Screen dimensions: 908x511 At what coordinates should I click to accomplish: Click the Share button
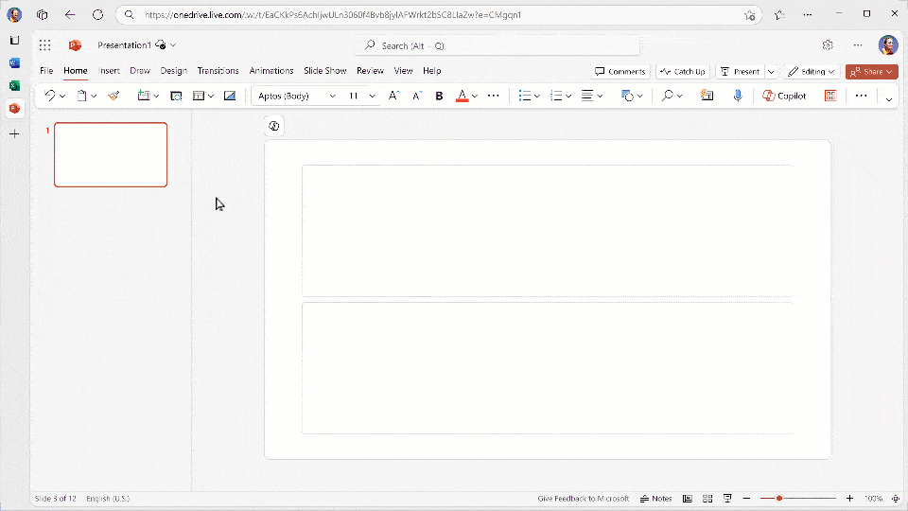[871, 71]
